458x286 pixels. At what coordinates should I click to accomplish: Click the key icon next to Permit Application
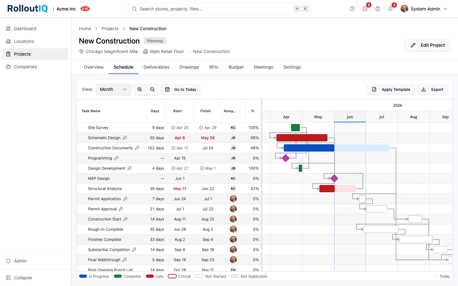125,199
